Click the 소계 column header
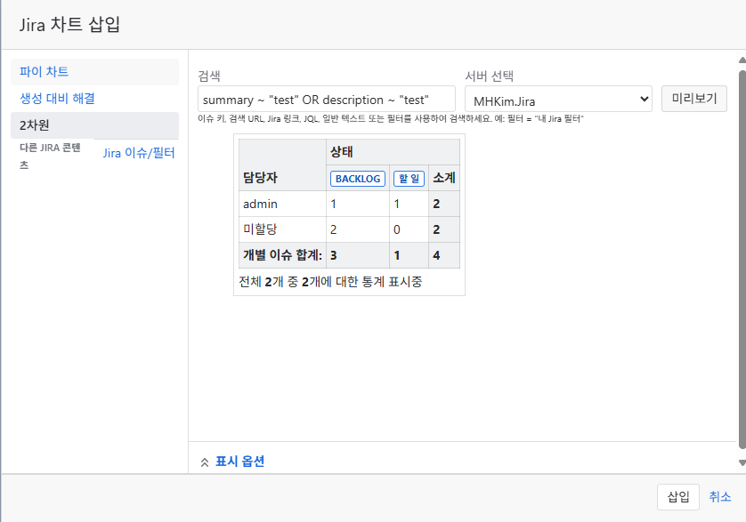The width and height of the screenshot is (746, 522). [444, 178]
